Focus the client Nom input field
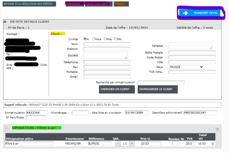 click(107, 44)
